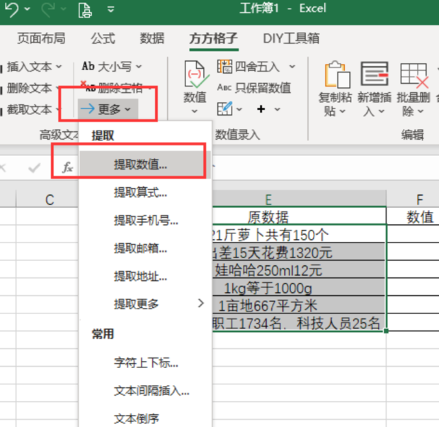The image size is (439, 427).
Task: Click the 原数据 header cell
Action: pyautogui.click(x=299, y=216)
